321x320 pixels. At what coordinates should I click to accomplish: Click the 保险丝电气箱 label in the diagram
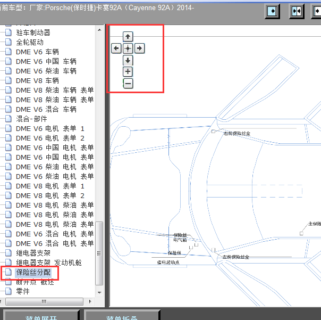(x=180, y=237)
